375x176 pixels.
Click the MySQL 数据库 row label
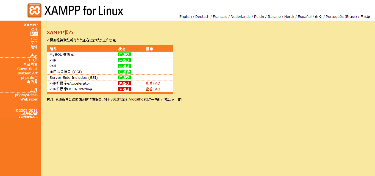pos(62,54)
